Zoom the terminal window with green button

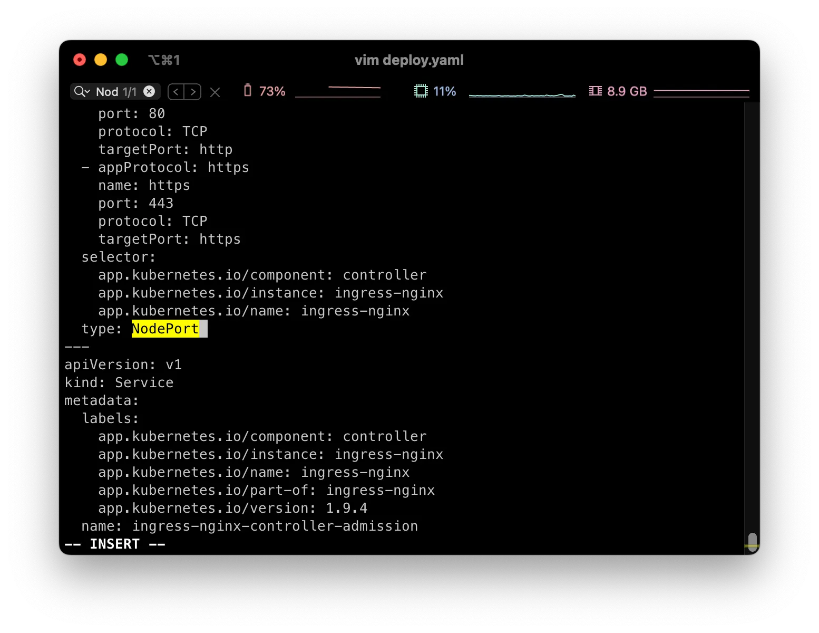(x=122, y=60)
